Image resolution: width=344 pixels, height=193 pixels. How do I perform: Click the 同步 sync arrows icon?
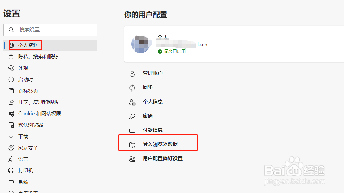(132, 88)
